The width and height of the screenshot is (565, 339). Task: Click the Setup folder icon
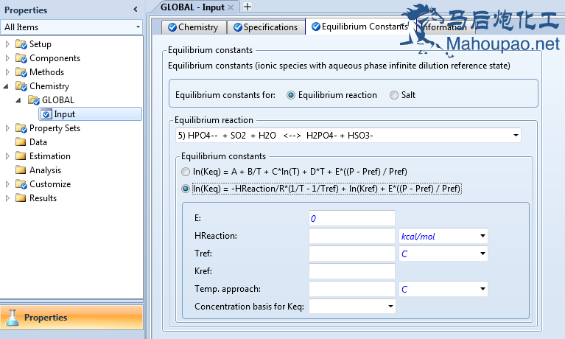point(21,44)
